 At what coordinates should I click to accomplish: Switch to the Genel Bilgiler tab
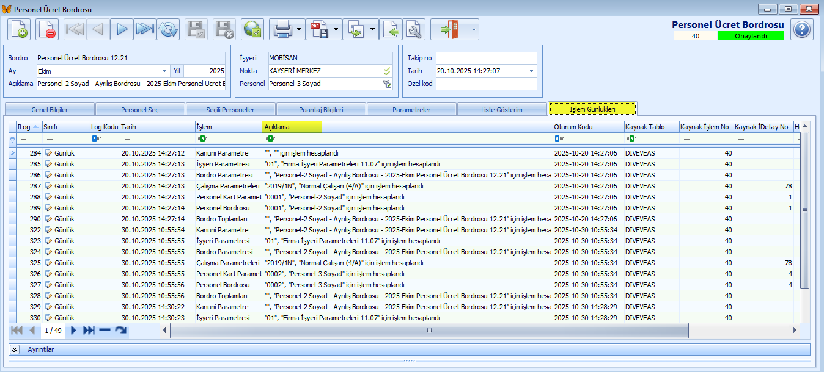pos(50,110)
